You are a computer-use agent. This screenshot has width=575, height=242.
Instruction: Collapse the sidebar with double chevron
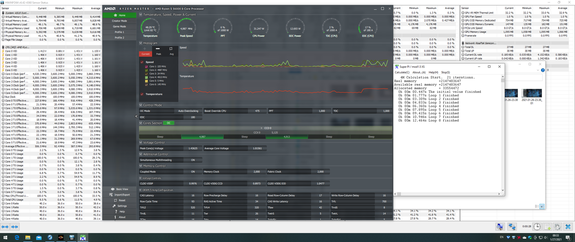click(137, 116)
